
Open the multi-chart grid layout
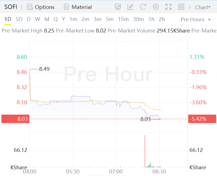(x=181, y=7)
